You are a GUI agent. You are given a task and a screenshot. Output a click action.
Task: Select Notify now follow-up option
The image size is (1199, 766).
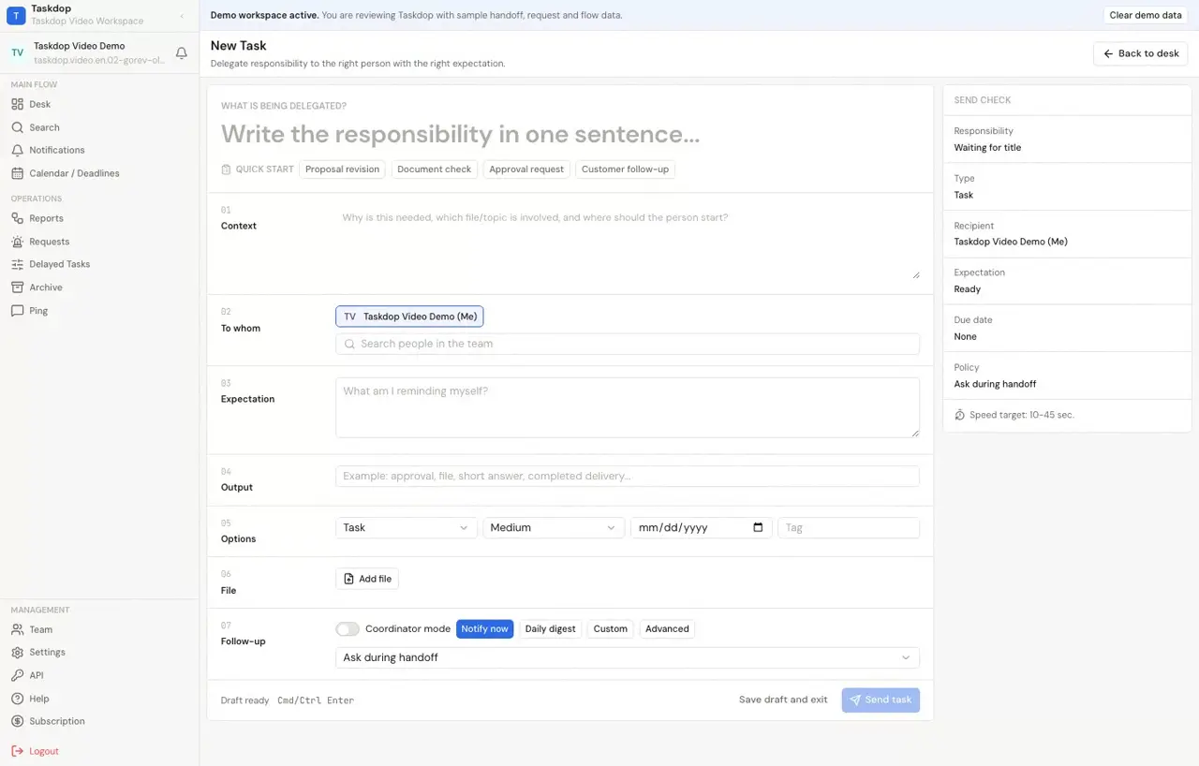tap(485, 629)
